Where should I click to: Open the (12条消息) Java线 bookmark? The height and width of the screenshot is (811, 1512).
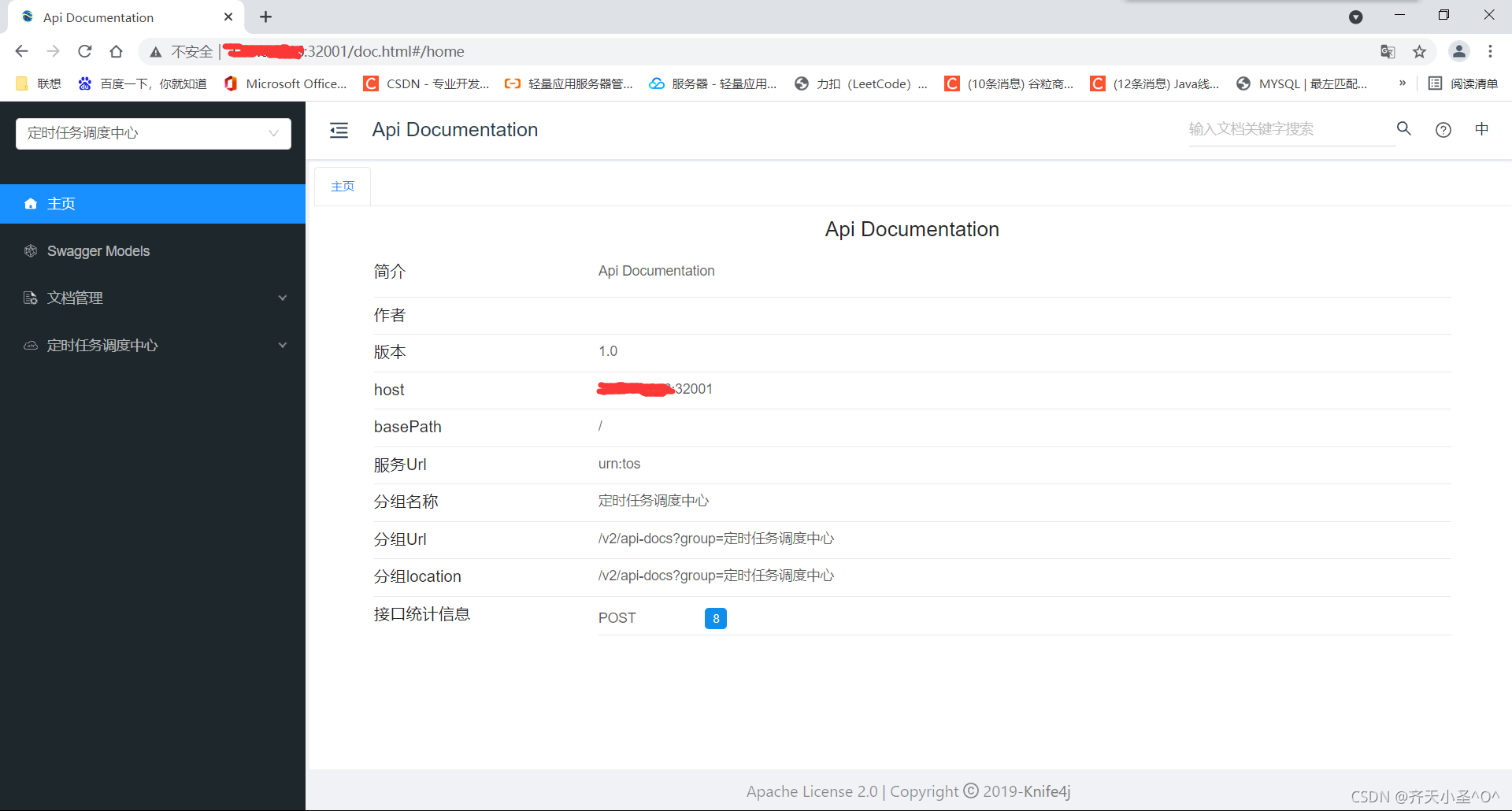1154,83
